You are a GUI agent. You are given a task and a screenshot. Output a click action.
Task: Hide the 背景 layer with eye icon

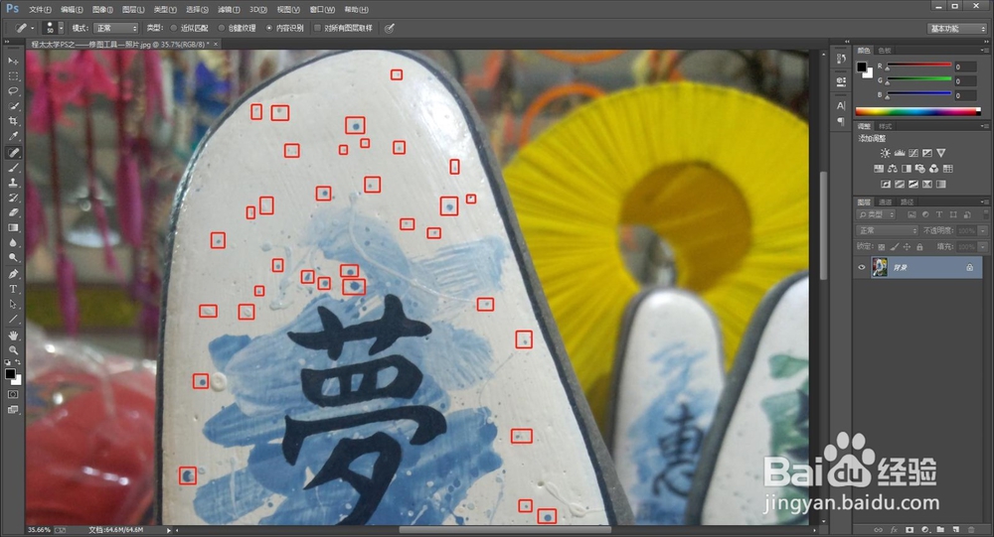point(862,268)
